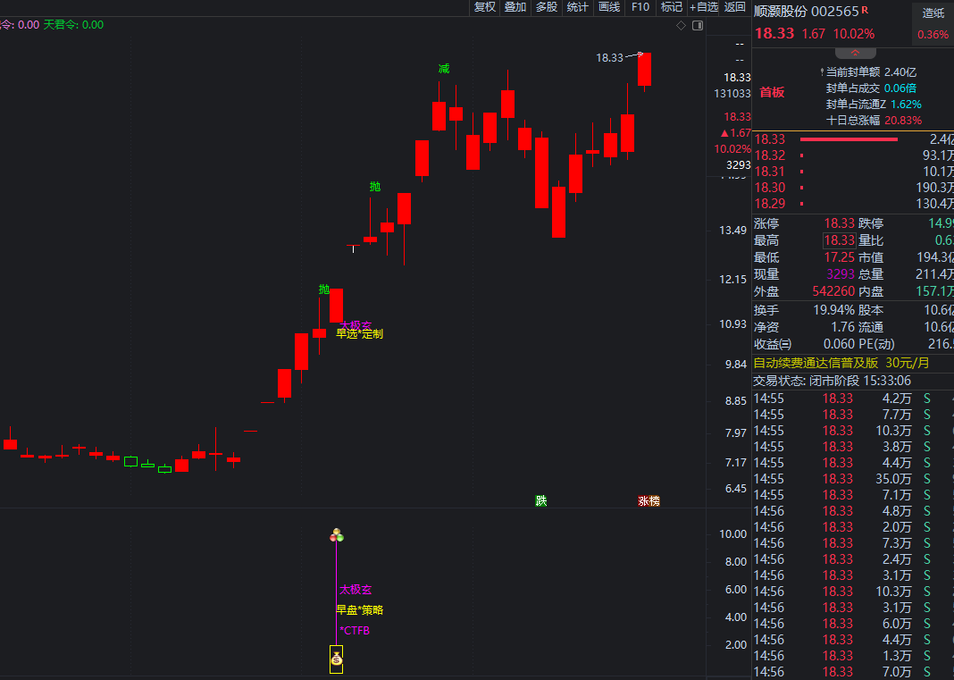Open the 多股 multi-stock view

click(x=547, y=7)
